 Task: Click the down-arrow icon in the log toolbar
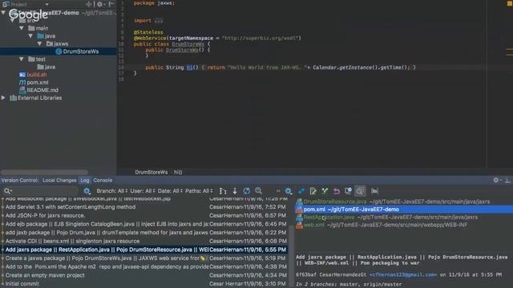[235, 191]
